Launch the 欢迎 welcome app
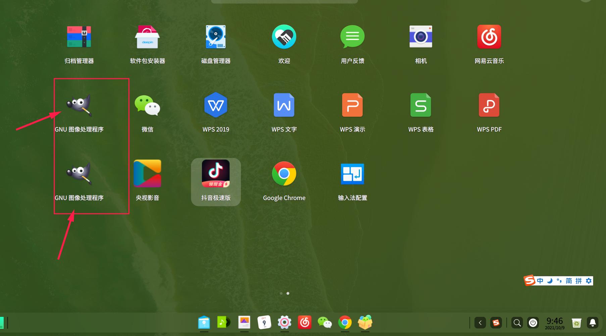 (x=284, y=37)
